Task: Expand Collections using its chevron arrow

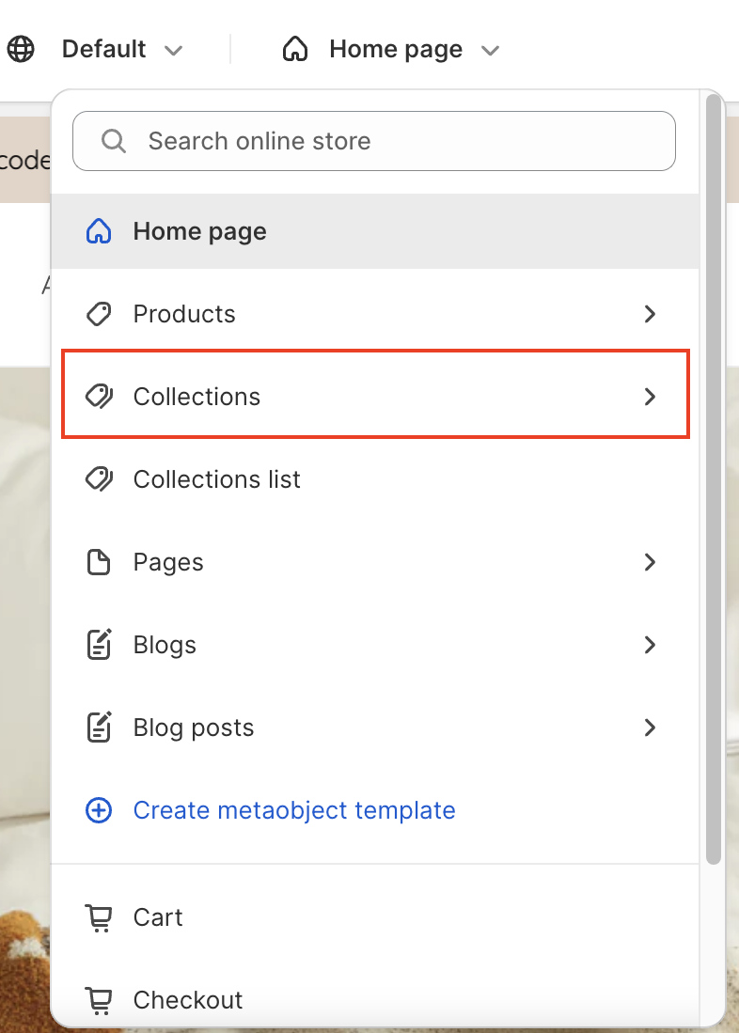Action: click(650, 397)
